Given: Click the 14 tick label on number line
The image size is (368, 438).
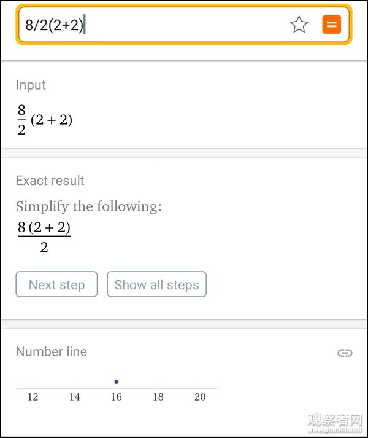Looking at the screenshot, I should pos(74,397).
